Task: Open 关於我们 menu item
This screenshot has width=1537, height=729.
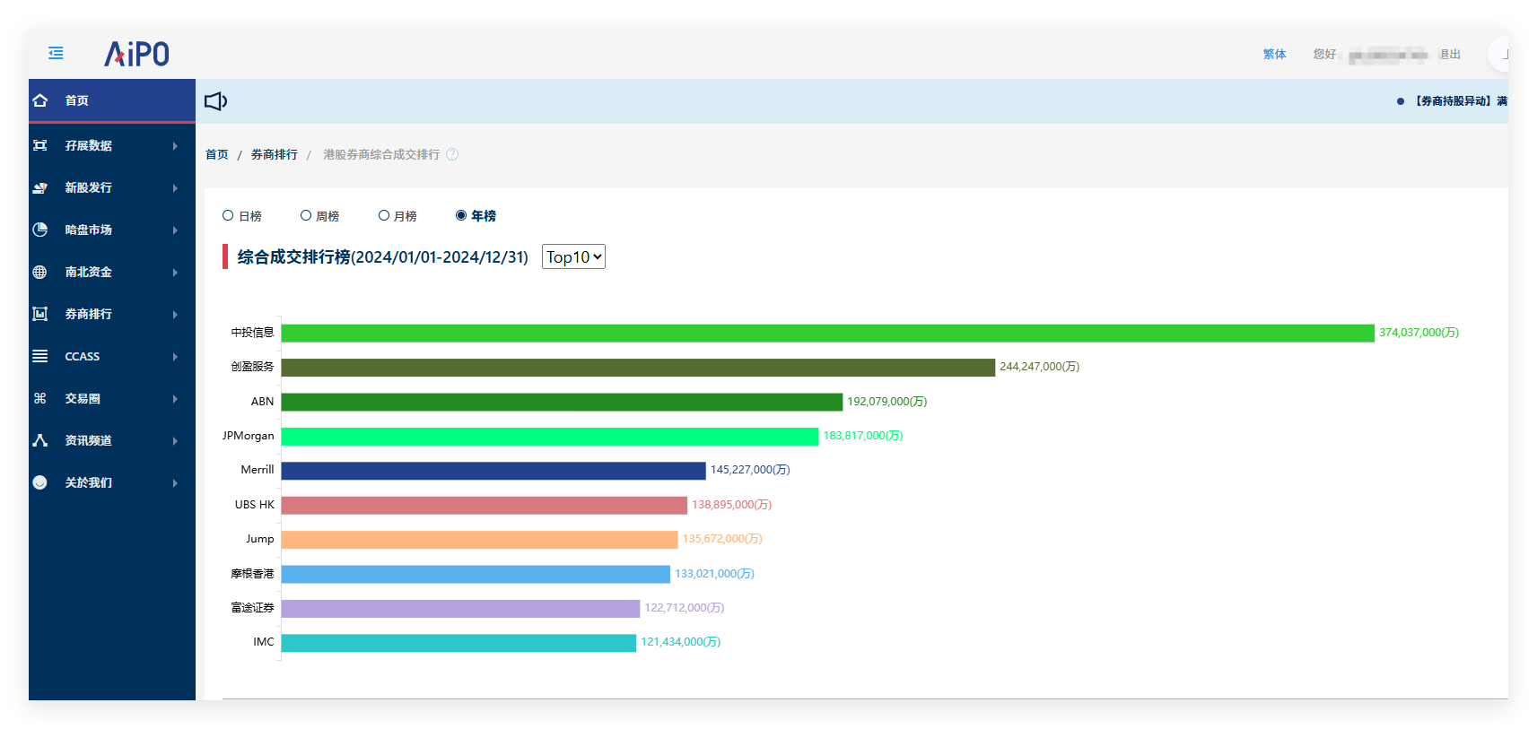Action: click(x=112, y=482)
